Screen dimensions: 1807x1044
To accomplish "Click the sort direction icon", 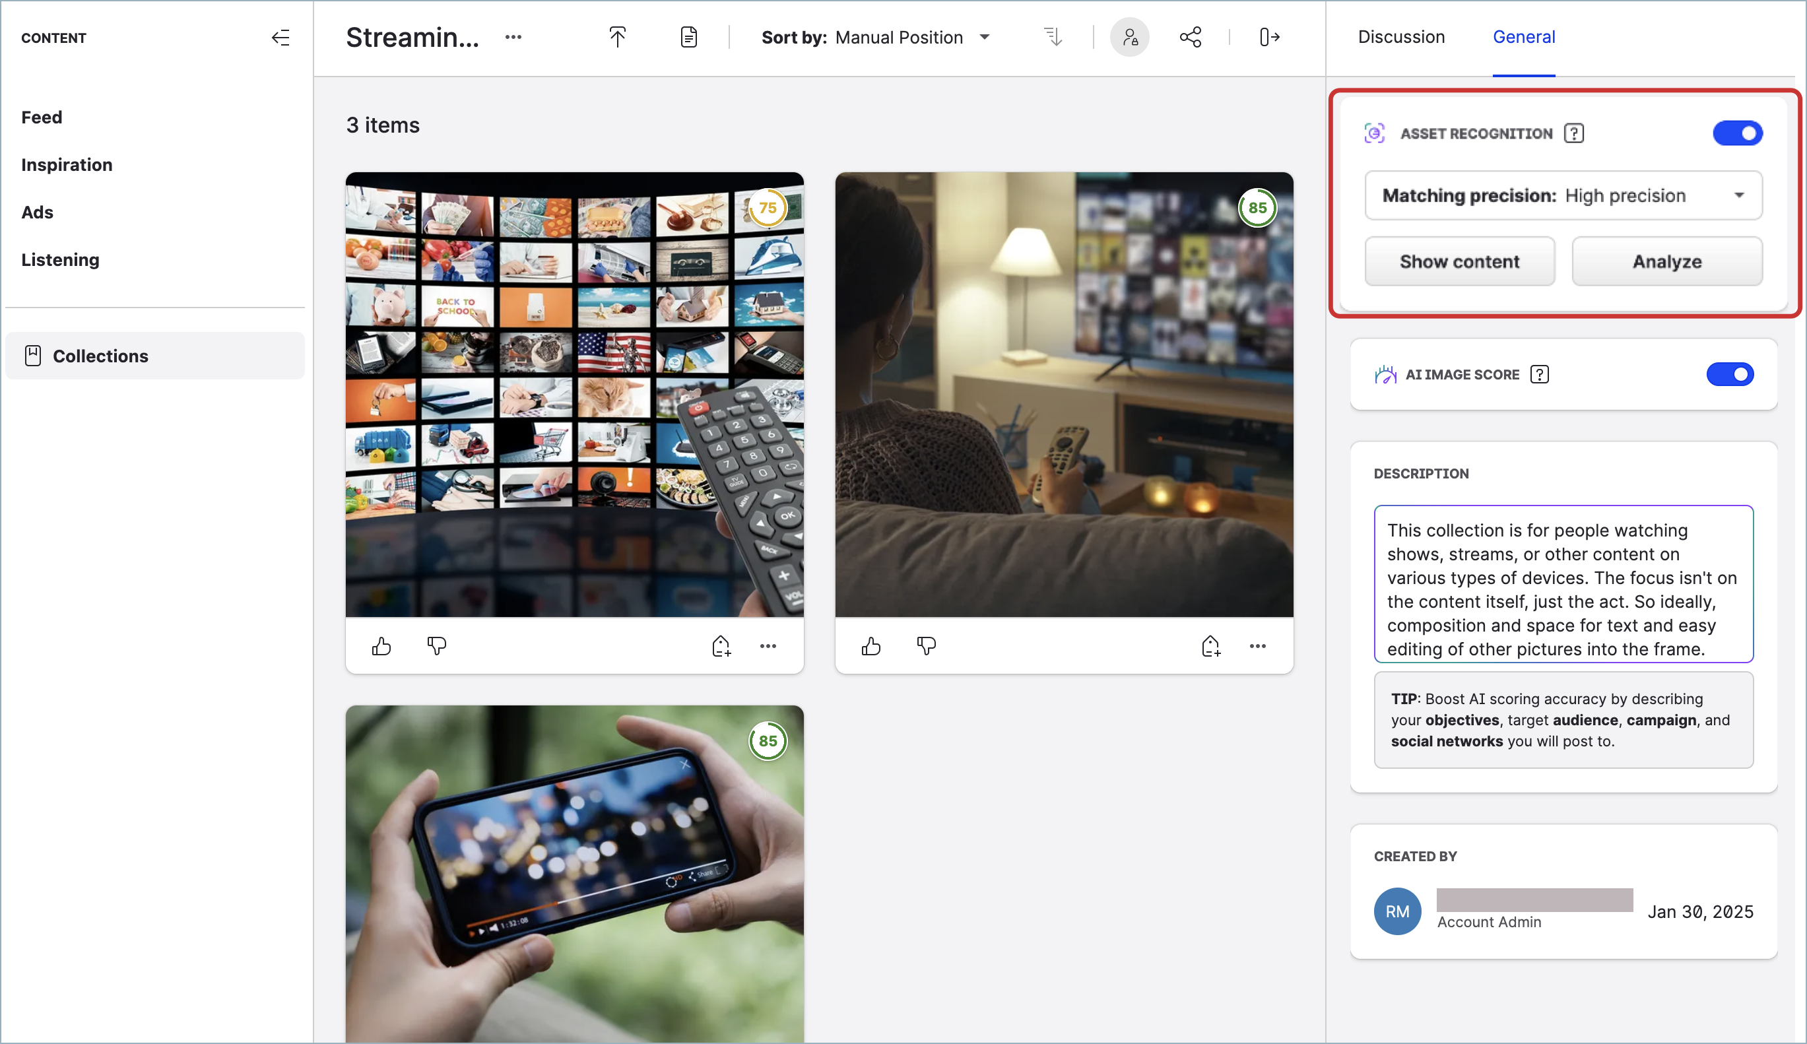I will [x=1053, y=37].
